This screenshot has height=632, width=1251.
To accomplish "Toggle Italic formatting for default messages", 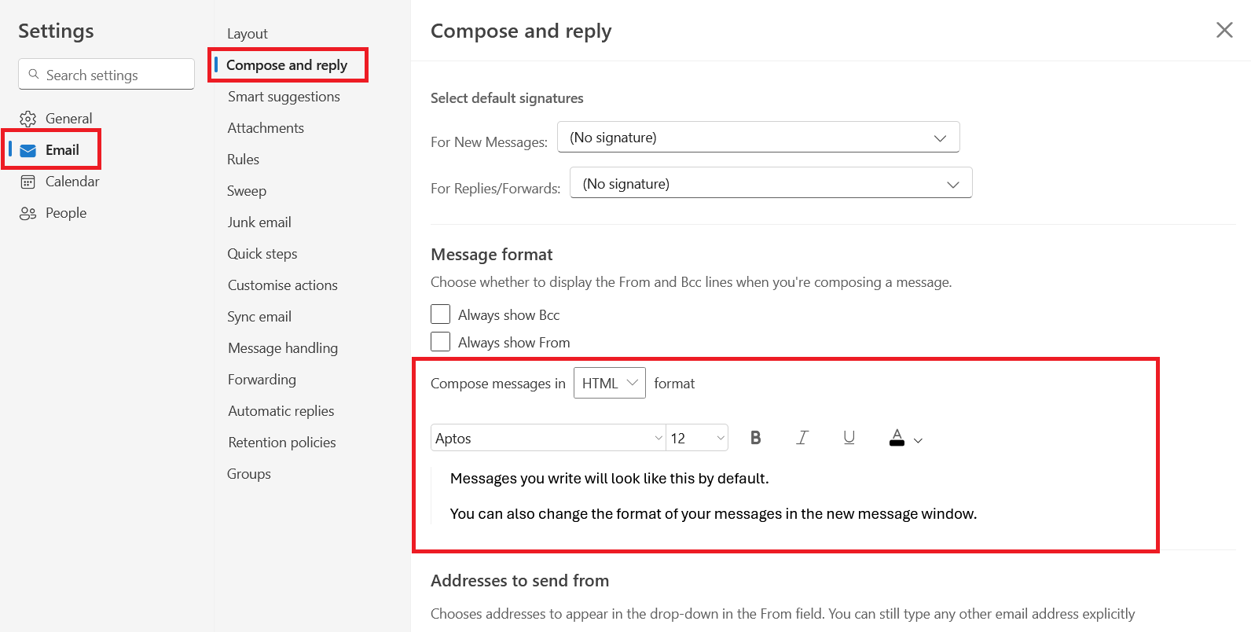I will coord(802,438).
